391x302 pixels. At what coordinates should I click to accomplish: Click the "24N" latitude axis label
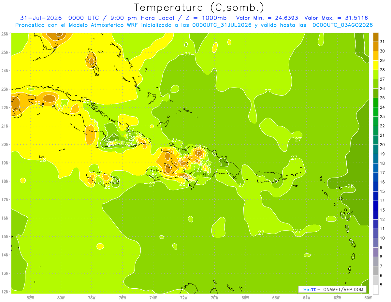click(x=5, y=71)
